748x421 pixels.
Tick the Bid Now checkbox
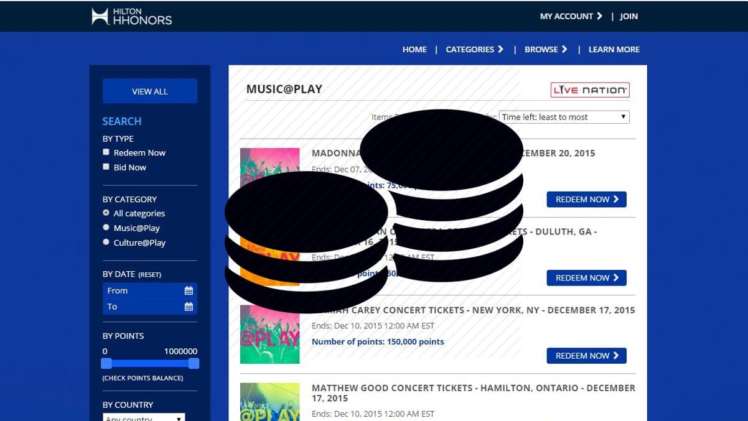click(106, 167)
